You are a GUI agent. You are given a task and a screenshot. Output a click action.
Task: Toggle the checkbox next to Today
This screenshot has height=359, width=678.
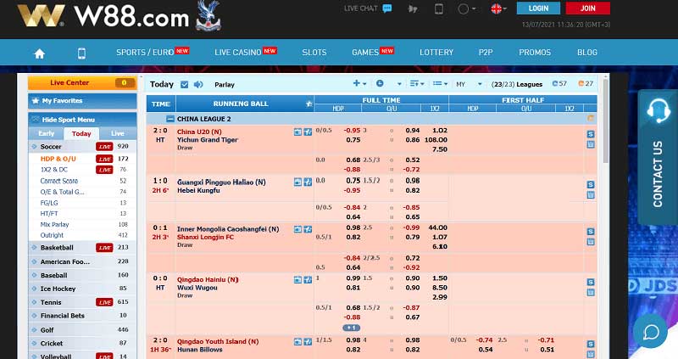[x=184, y=84]
